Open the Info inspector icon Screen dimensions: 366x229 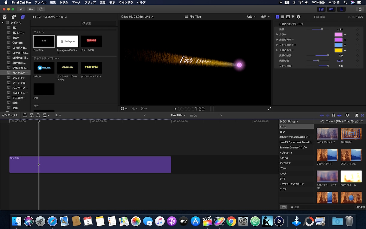[298, 17]
